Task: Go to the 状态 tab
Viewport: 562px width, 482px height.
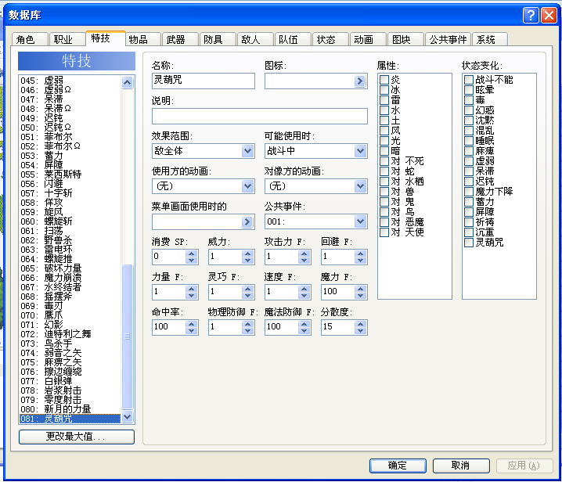Action: point(330,39)
